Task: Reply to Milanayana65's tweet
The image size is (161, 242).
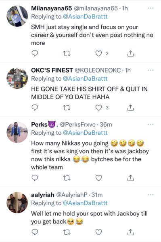Action: coord(35,53)
